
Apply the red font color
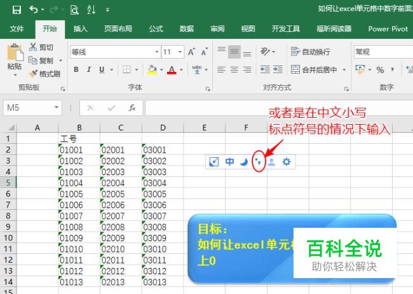[x=172, y=69]
